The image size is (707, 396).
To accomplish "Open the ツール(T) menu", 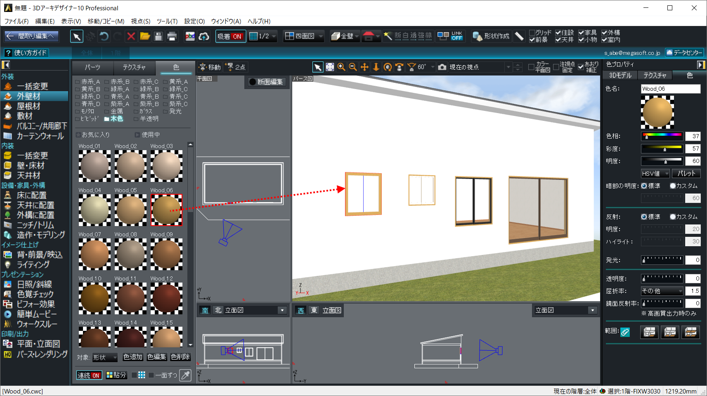I will click(x=167, y=21).
